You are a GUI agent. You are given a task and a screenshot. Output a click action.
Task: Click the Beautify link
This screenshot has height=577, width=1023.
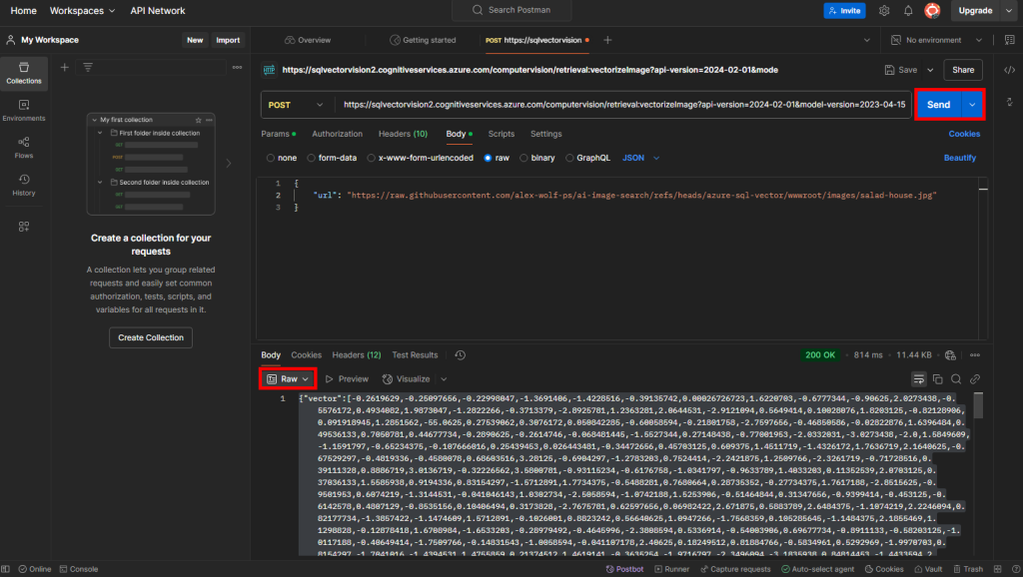[x=960, y=158]
